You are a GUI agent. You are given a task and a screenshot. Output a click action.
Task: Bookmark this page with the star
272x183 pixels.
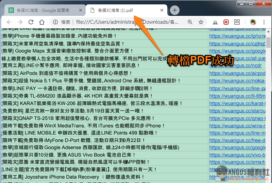click(201, 22)
